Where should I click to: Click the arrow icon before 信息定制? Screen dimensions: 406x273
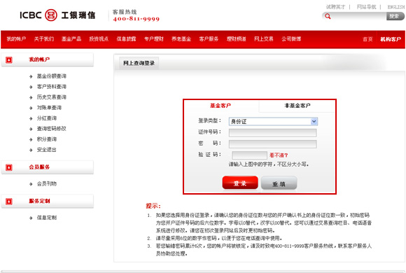pyautogui.click(x=31, y=218)
